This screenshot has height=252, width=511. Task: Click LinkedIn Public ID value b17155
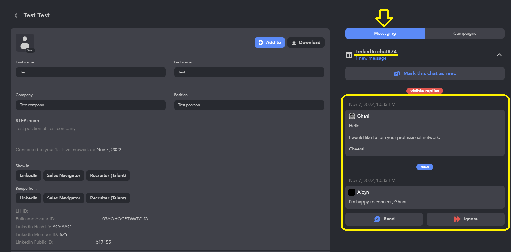(103, 242)
